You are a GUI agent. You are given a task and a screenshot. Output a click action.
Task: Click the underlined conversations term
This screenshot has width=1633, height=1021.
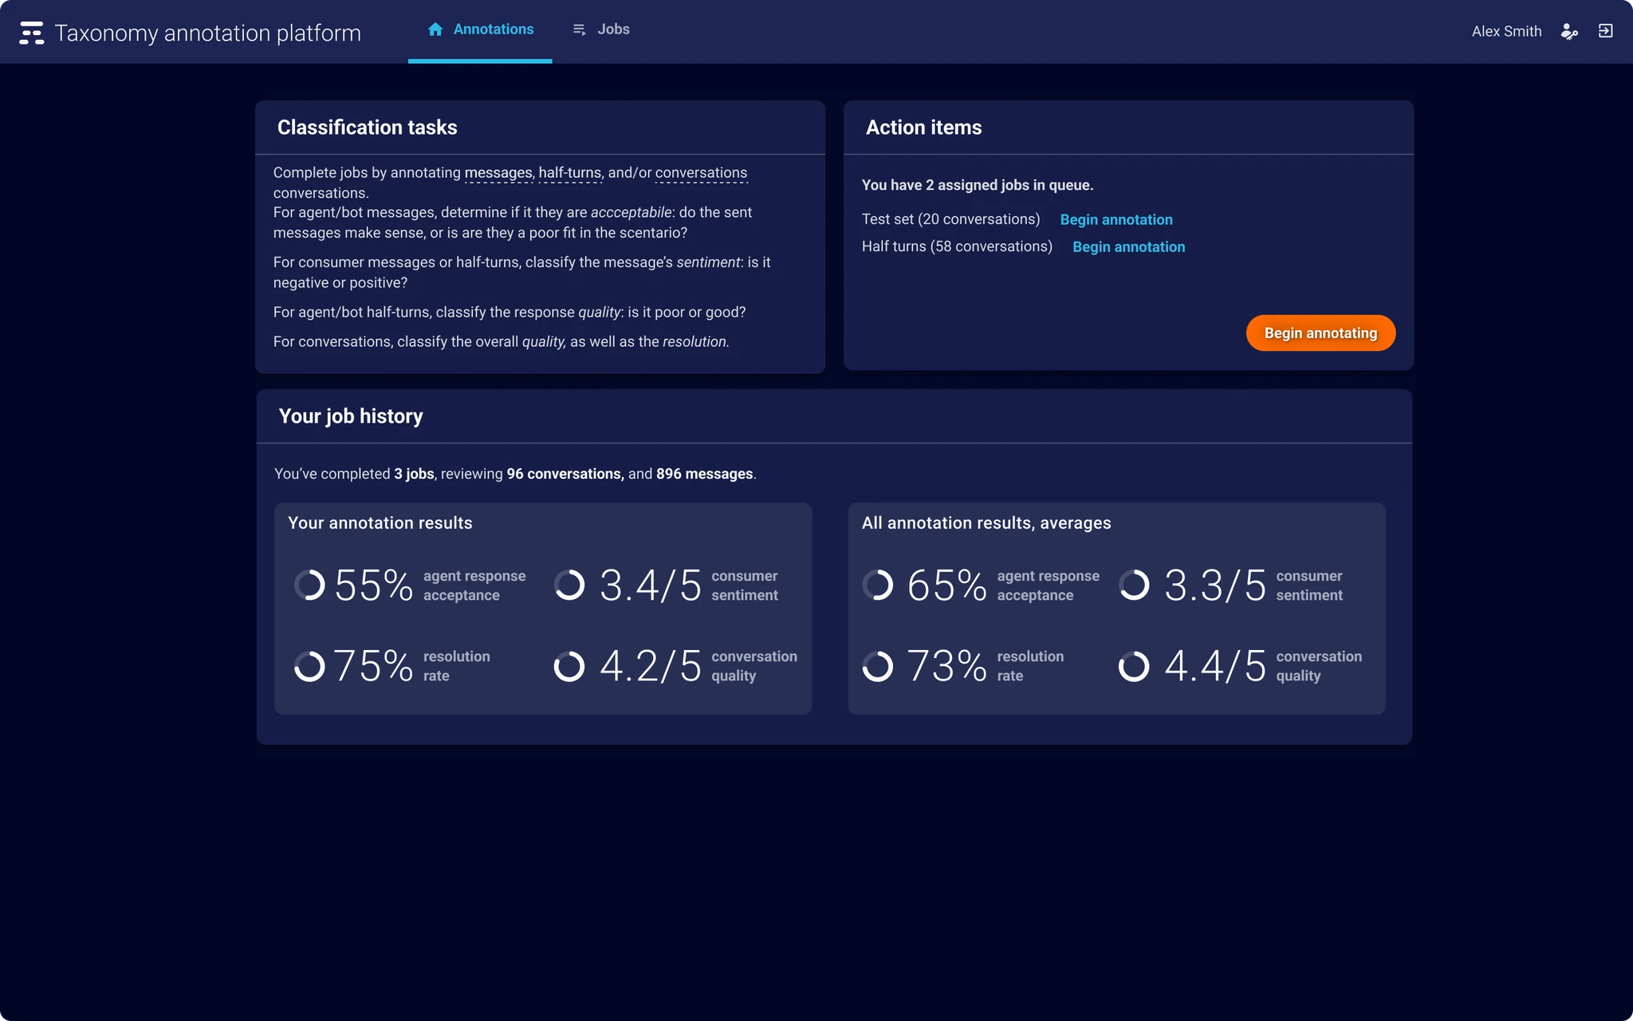(701, 172)
